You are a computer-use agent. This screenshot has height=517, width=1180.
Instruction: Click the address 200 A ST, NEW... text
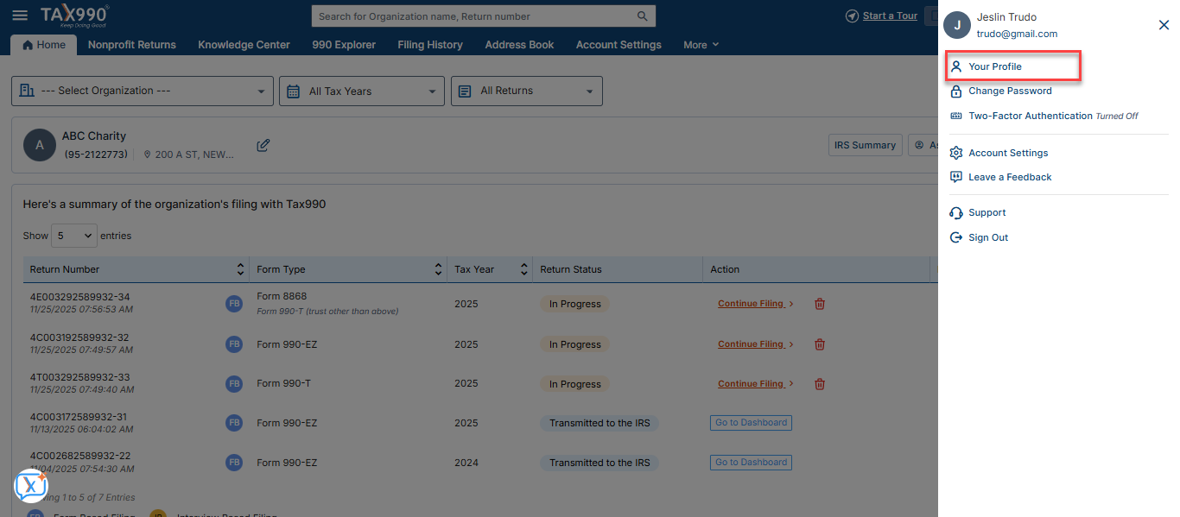pos(194,154)
